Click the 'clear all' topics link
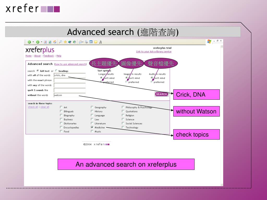267x200 pixels. click(x=45, y=107)
